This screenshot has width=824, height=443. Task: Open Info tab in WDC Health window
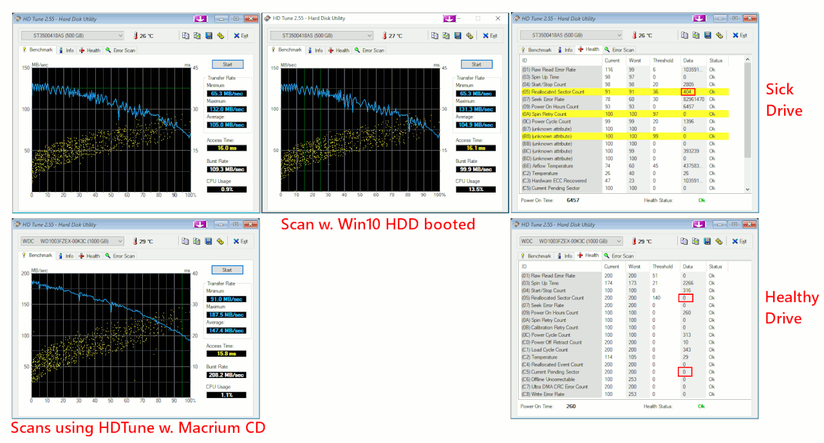565,256
